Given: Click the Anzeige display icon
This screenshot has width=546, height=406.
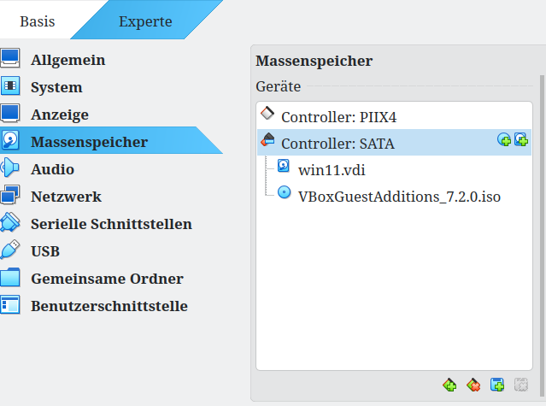Looking at the screenshot, I should point(10,114).
